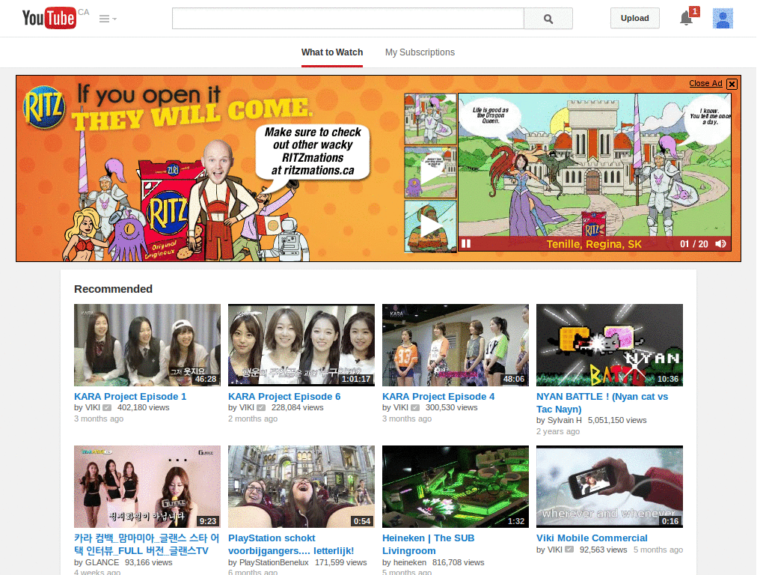This screenshot has height=575, width=766.
Task: Click the red notification count badge
Action: pos(694,12)
